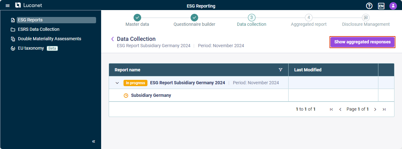This screenshot has width=402, height=149.
Task: Select the Data collection step label
Action: point(251,24)
